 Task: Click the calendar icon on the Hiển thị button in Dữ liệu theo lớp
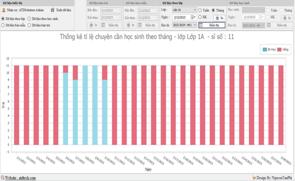coord(201,25)
